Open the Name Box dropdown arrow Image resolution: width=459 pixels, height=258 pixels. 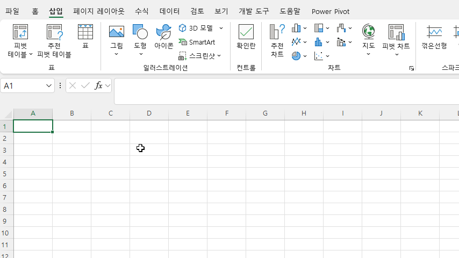point(48,85)
